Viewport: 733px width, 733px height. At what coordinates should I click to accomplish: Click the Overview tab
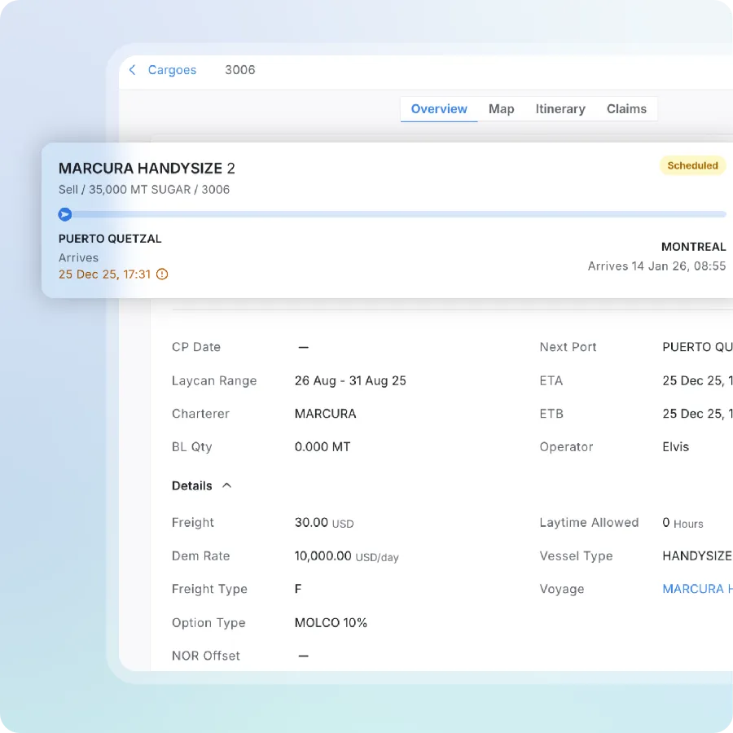point(439,108)
